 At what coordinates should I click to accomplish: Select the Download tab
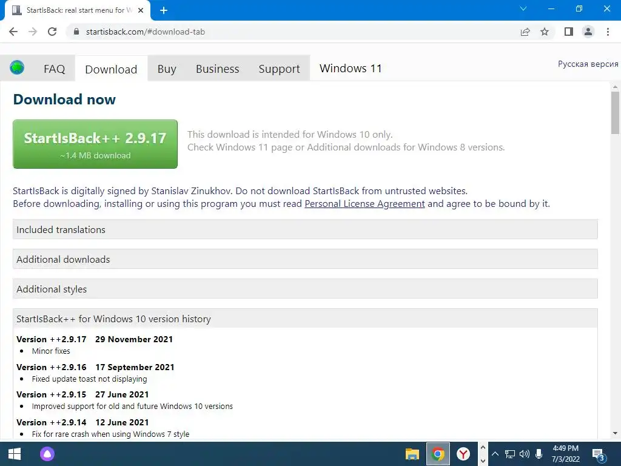pyautogui.click(x=112, y=69)
